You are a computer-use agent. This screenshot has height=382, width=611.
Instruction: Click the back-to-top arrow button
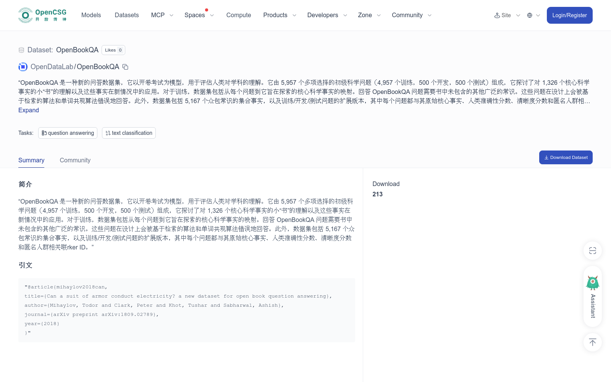[x=593, y=342]
